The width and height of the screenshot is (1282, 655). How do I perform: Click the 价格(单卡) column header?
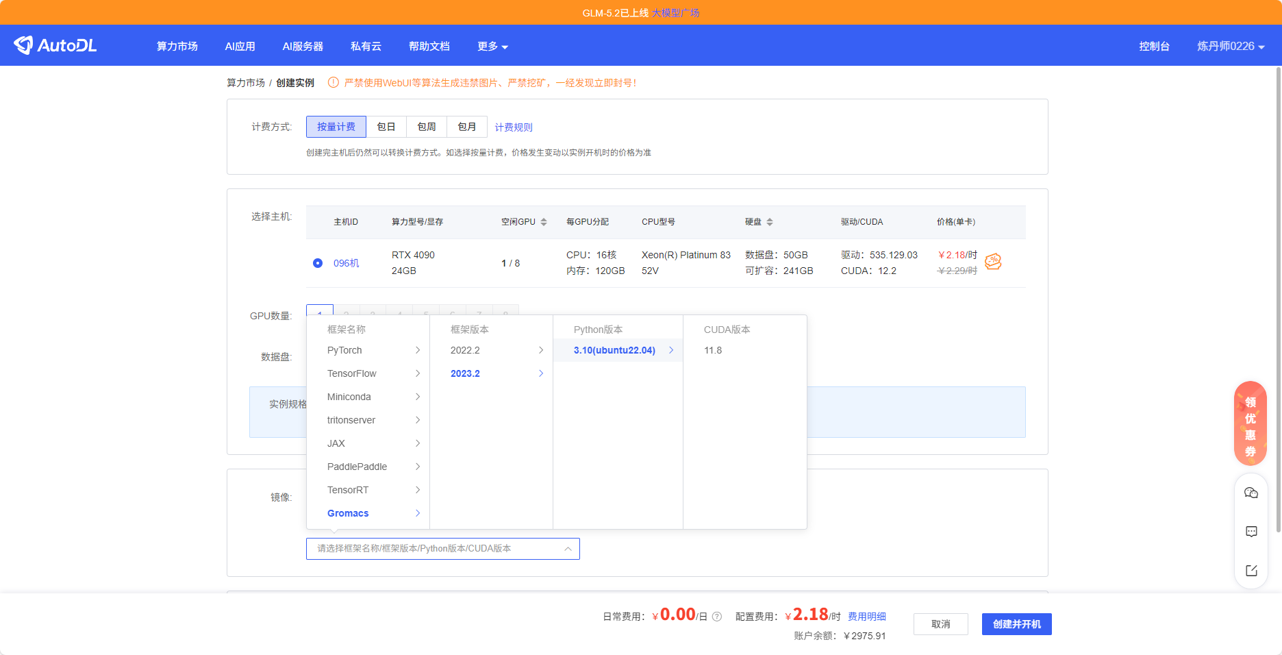[x=956, y=222]
